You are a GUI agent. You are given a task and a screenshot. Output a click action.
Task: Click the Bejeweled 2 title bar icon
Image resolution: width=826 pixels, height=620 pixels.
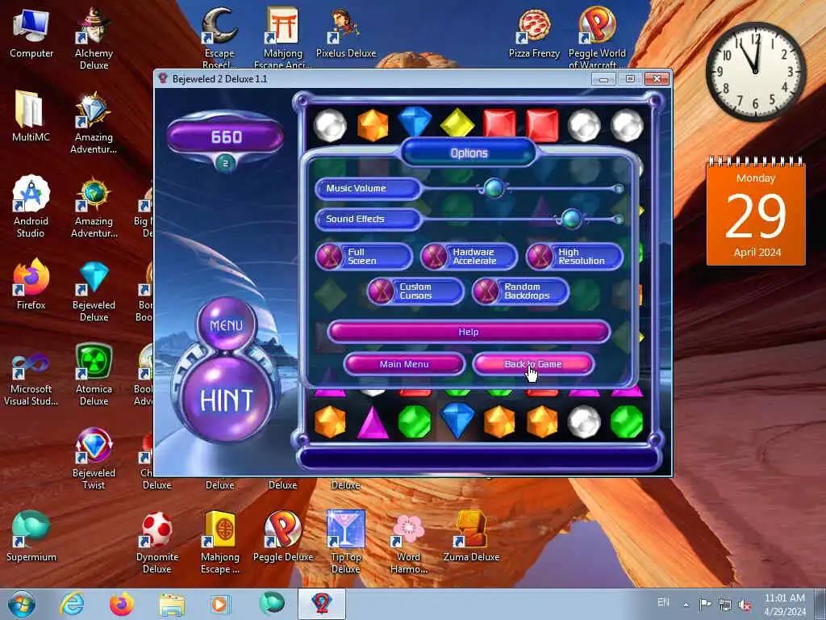point(163,78)
